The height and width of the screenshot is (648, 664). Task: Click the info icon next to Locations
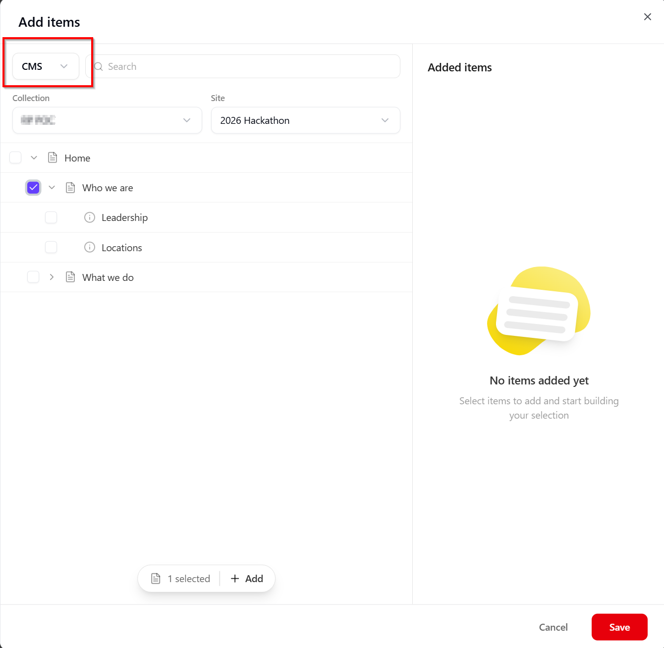(90, 247)
